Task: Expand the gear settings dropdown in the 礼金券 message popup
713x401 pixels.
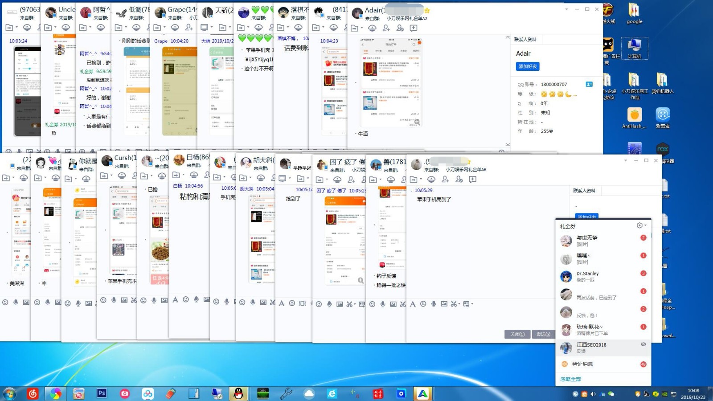Action: [x=641, y=225]
